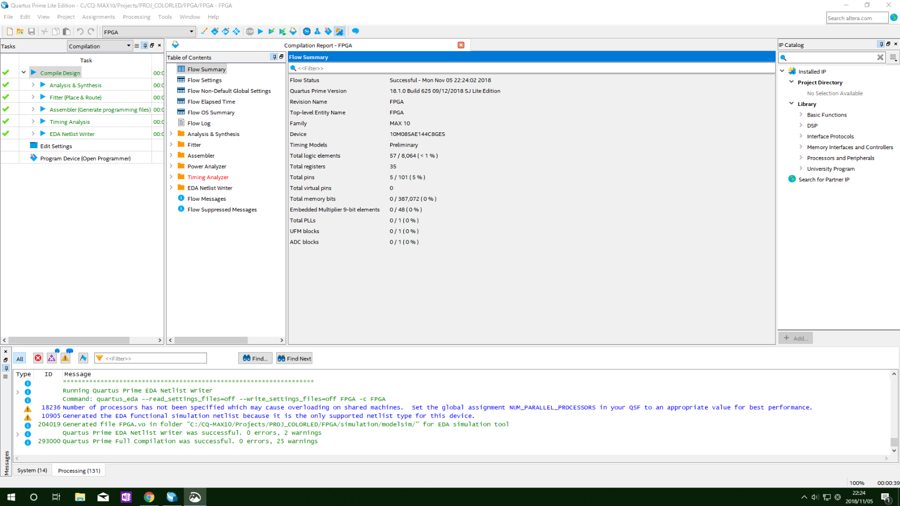Open Flow Messages report
The height and width of the screenshot is (506, 900).
point(207,199)
